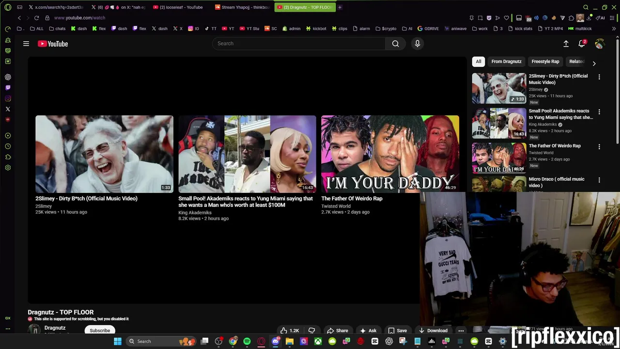Open options for Micro Draco video
Screen dimensions: 620x349
(599, 180)
